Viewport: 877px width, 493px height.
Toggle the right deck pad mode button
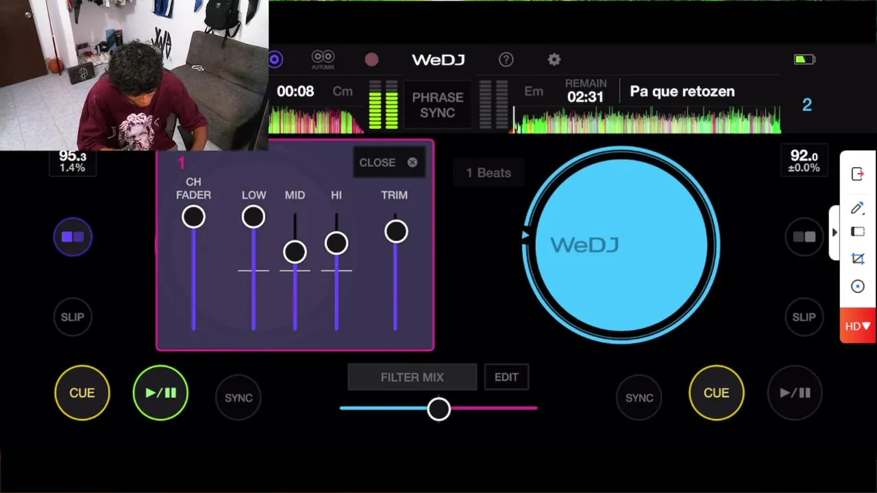[804, 237]
